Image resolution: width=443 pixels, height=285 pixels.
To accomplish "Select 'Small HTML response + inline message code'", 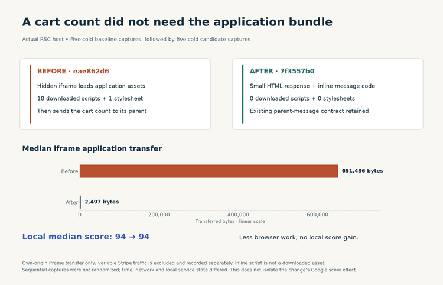I will (x=312, y=86).
